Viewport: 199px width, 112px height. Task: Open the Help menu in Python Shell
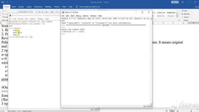click(100, 16)
